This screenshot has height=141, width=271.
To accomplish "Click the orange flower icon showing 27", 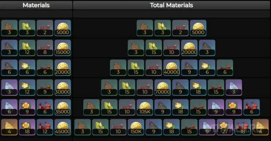I will tap(225, 127).
